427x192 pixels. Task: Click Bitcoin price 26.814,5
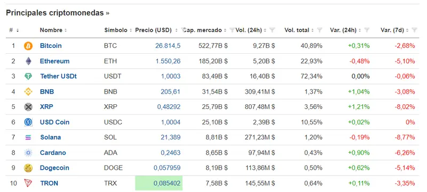pos(168,46)
